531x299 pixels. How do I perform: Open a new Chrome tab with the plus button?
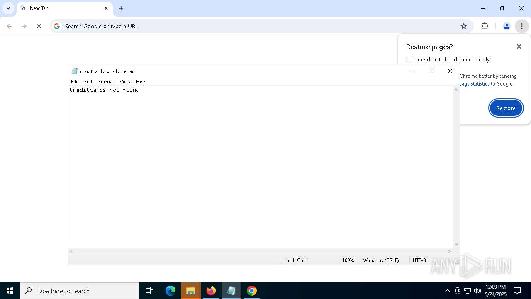[x=121, y=8]
